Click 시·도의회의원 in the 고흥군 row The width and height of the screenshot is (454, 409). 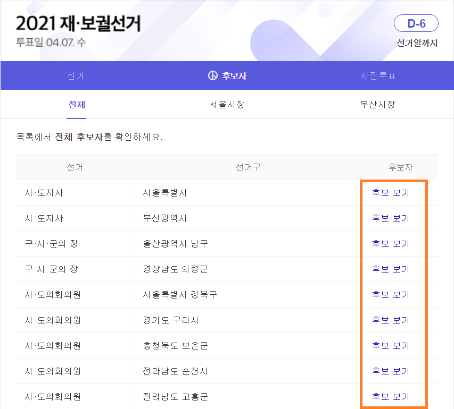(x=53, y=396)
